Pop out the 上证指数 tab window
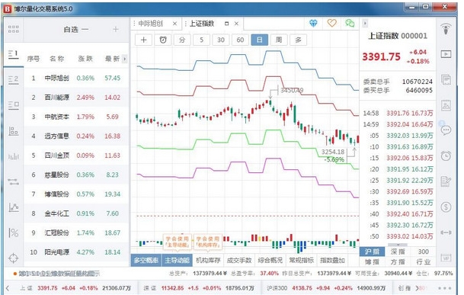 (x=227, y=24)
